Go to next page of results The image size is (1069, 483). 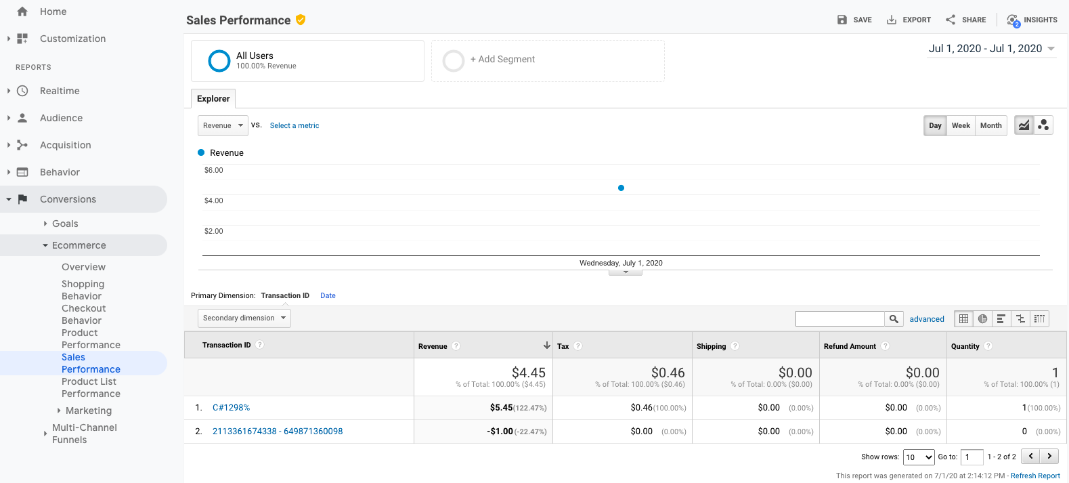(x=1049, y=457)
